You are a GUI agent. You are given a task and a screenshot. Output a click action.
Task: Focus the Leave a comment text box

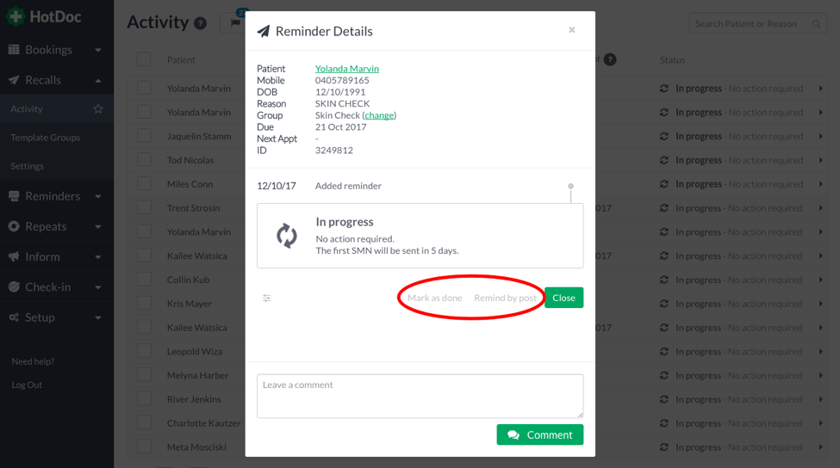tap(420, 396)
